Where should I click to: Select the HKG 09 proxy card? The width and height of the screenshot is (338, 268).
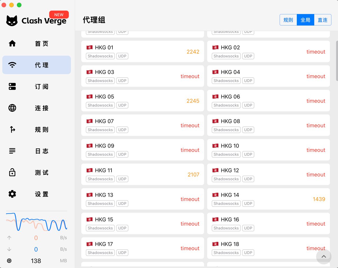point(143,150)
